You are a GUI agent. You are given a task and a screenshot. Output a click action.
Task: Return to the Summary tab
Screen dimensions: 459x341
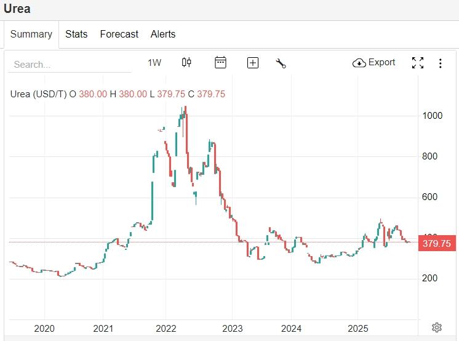pyautogui.click(x=31, y=34)
